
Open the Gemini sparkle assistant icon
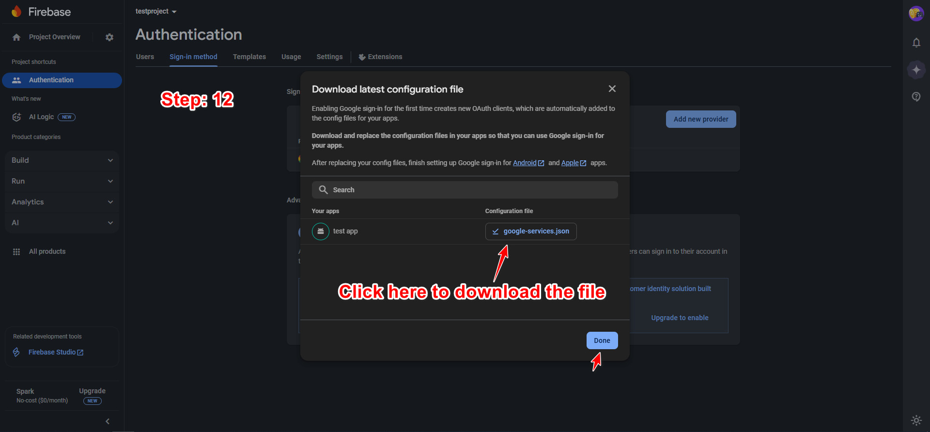tap(916, 70)
